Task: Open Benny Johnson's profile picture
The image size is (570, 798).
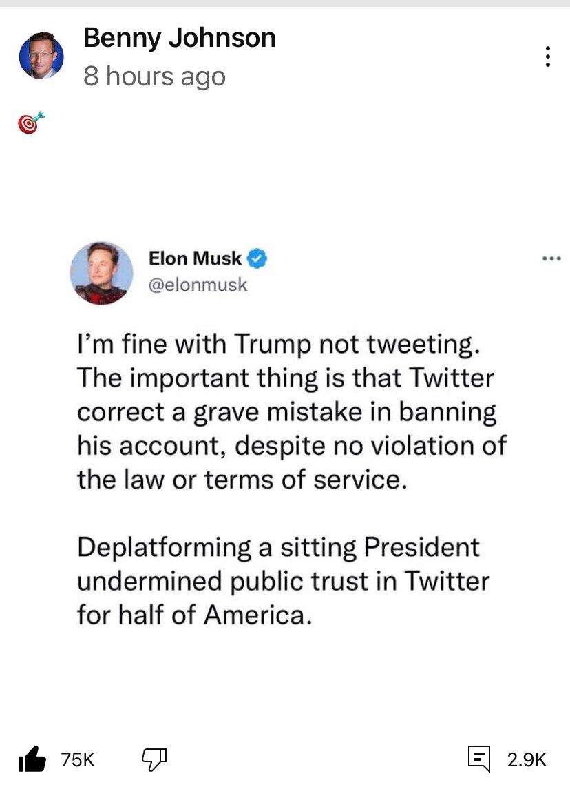Action: click(x=41, y=57)
